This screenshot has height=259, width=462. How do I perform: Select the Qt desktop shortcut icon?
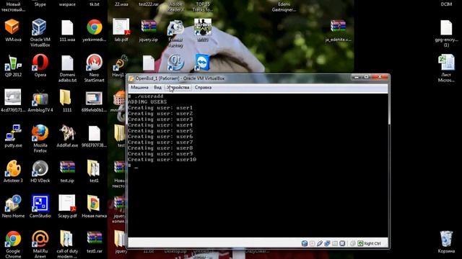[x=175, y=63]
